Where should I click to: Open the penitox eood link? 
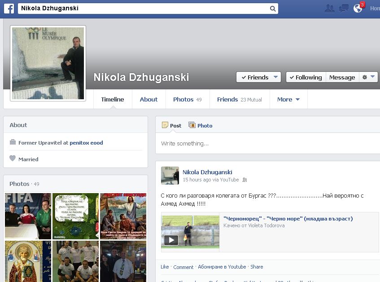[x=86, y=143]
